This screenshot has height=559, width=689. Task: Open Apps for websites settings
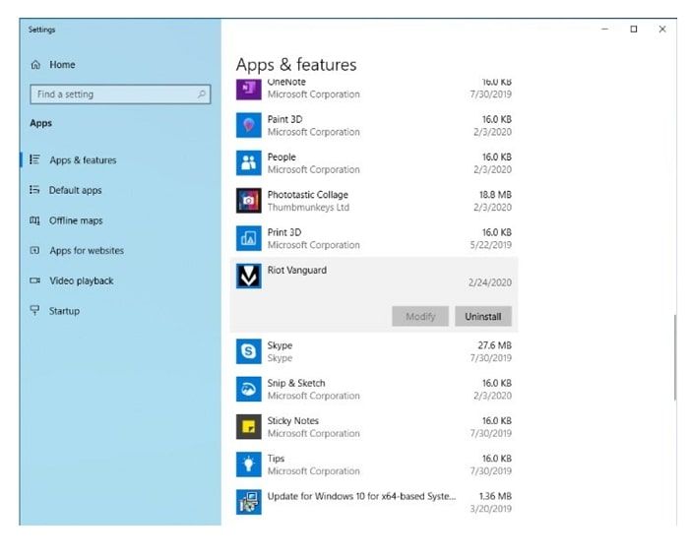click(87, 251)
